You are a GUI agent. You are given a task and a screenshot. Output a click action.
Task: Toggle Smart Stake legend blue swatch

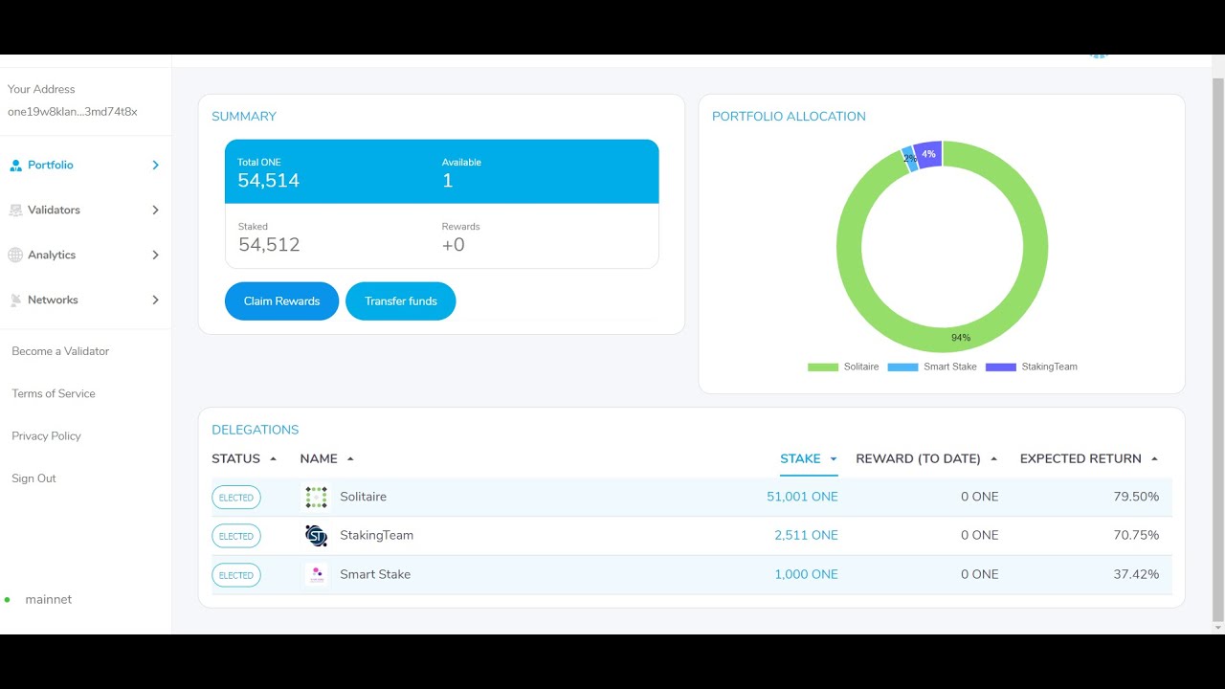click(x=902, y=367)
